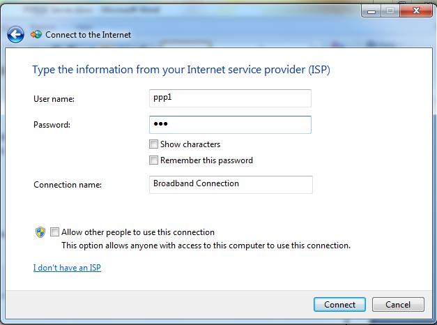Tick Remember this password
The height and width of the screenshot is (325, 437).
[153, 160]
